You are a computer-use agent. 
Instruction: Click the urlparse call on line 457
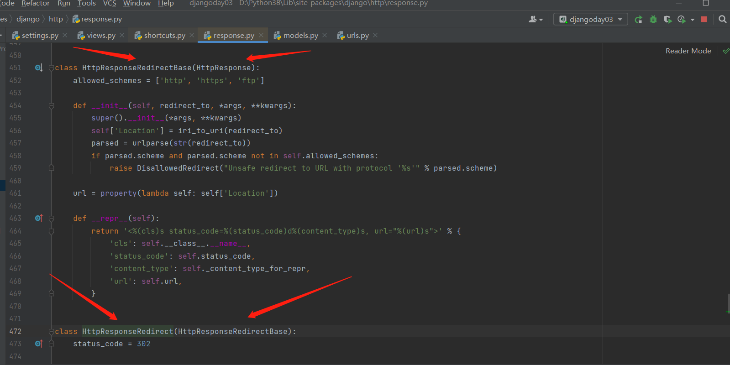pyautogui.click(x=151, y=143)
